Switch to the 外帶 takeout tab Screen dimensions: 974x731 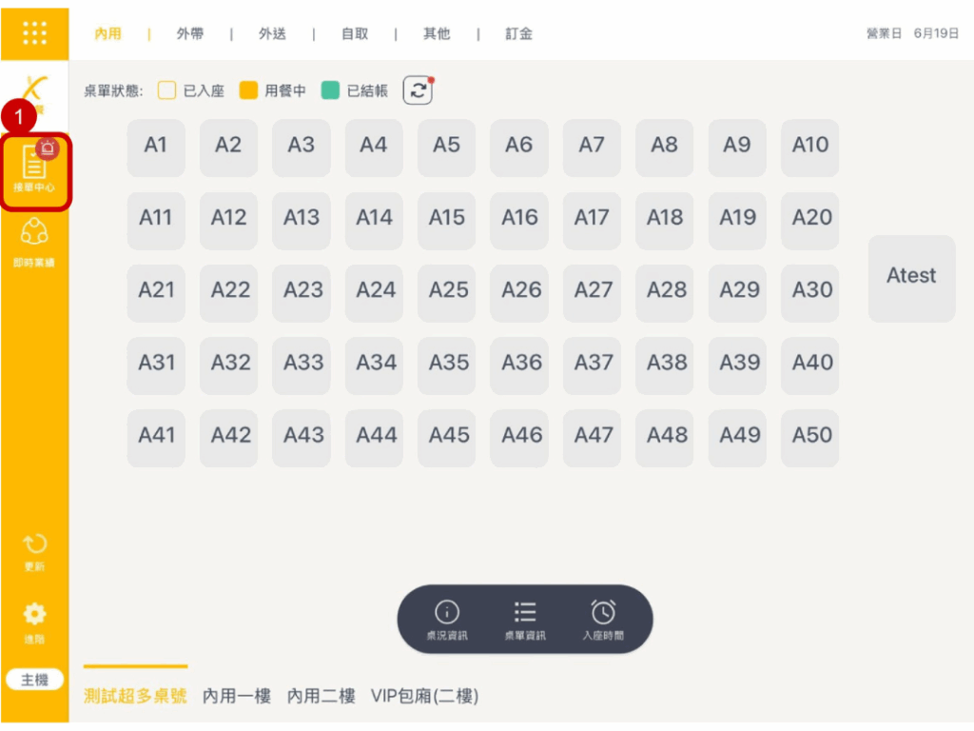(190, 33)
